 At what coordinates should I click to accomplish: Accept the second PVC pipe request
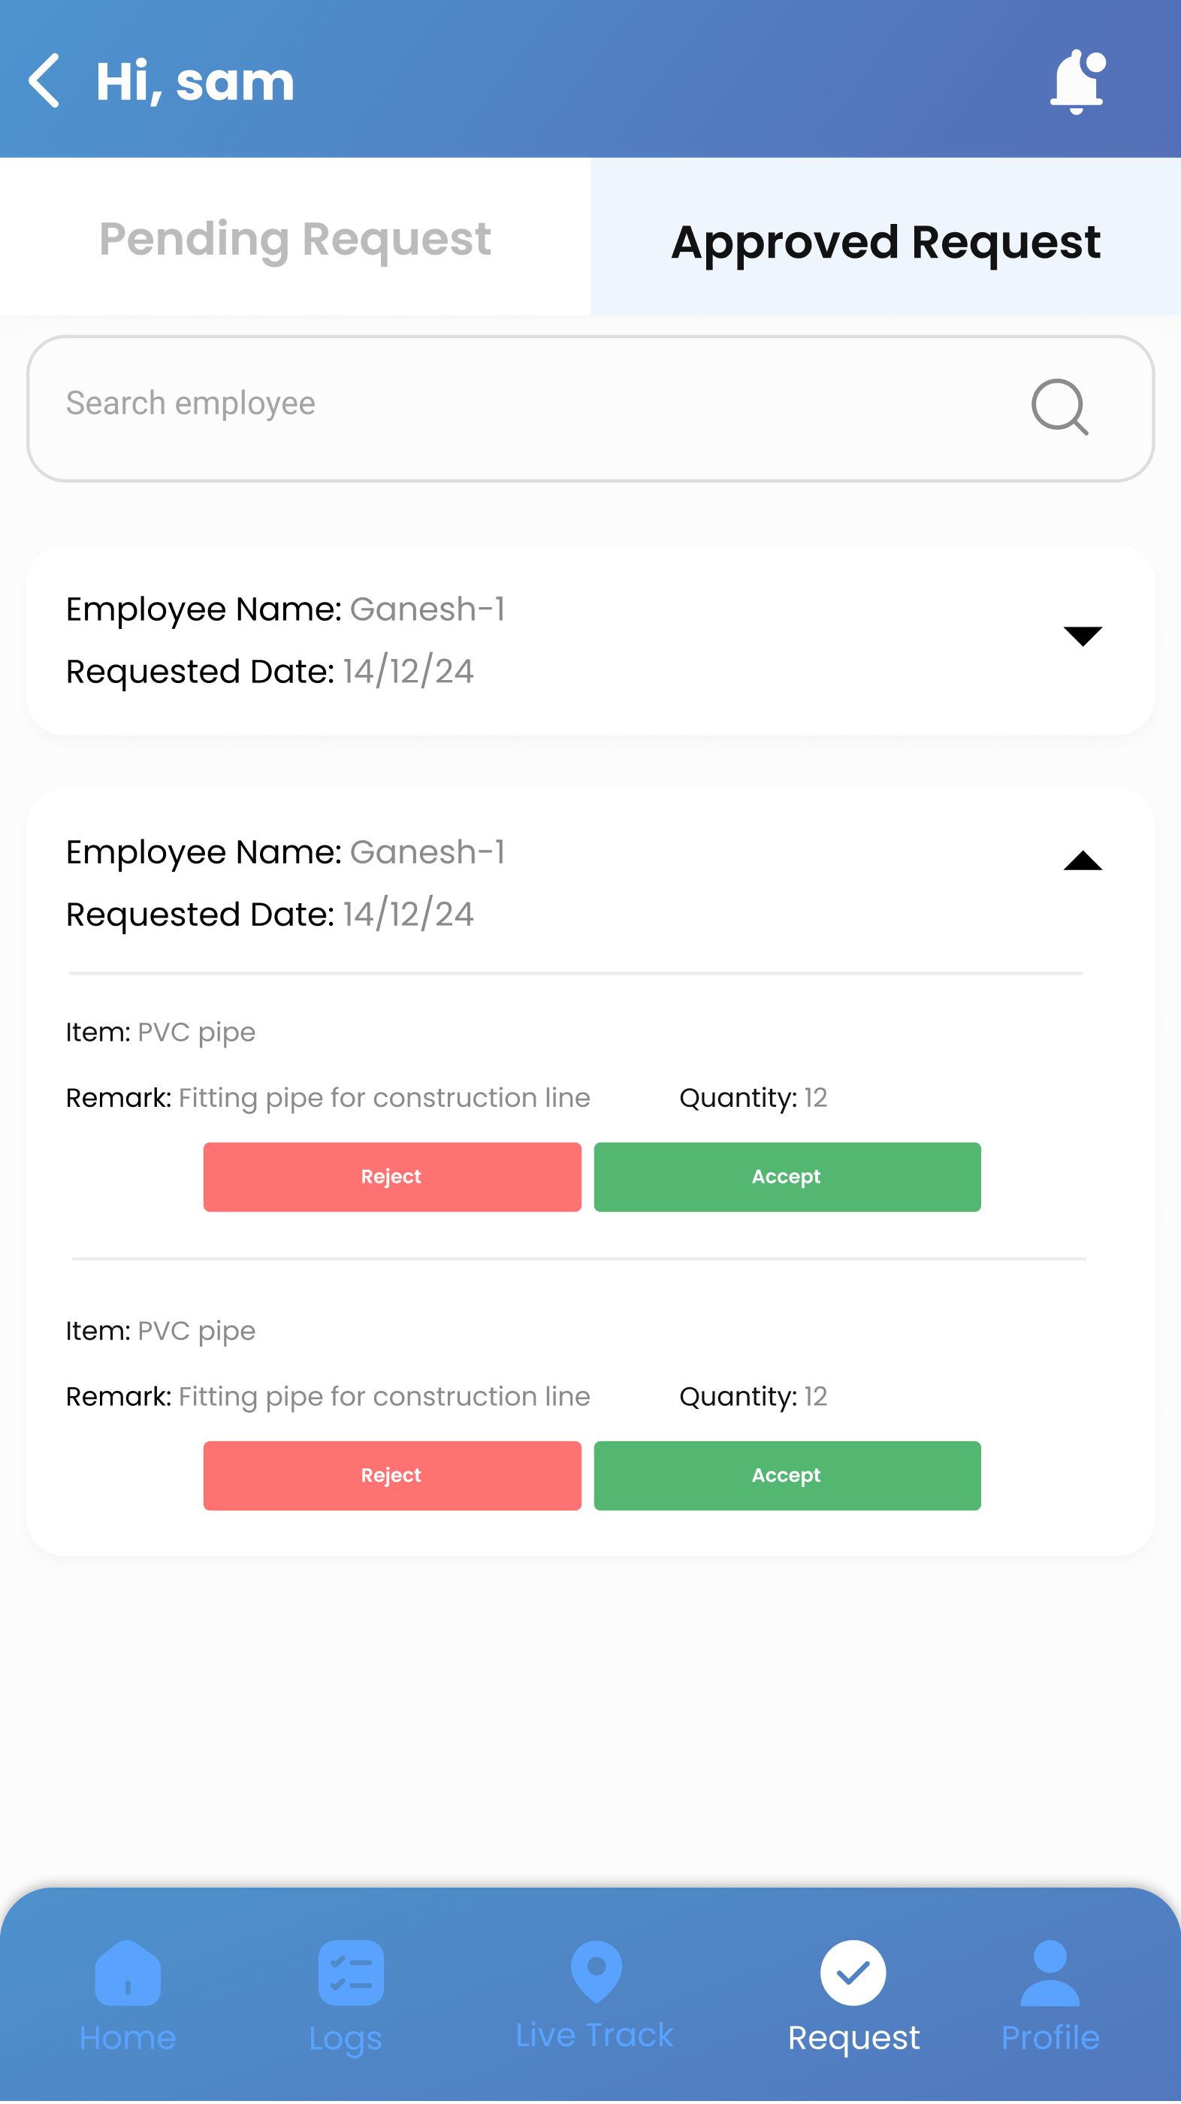point(787,1475)
